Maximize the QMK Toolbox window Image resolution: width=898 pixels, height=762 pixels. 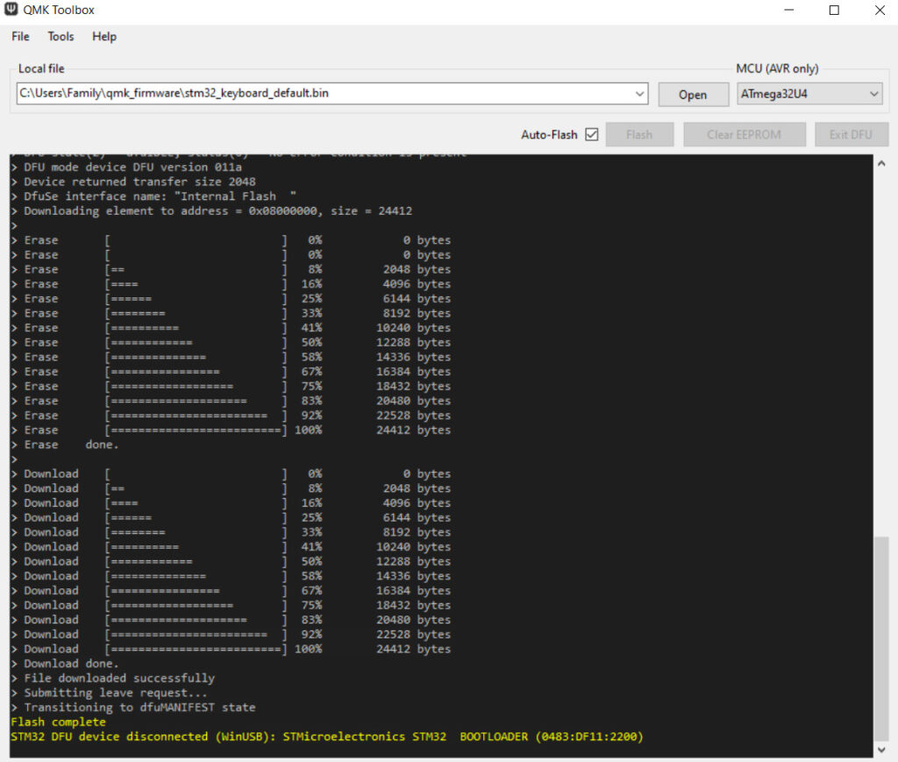[834, 11]
